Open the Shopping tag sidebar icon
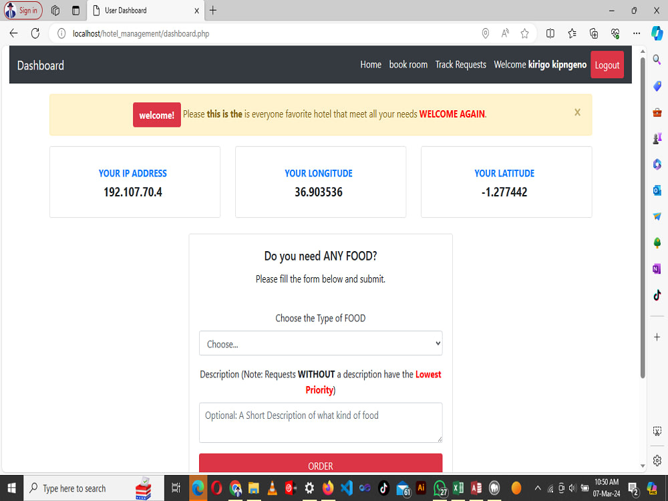Viewport: 668px width, 501px height. [657, 86]
